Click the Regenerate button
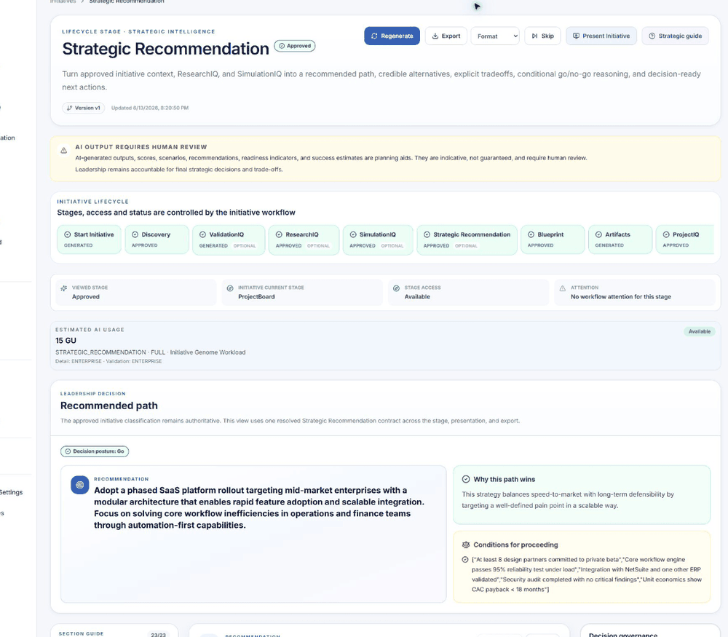The width and height of the screenshot is (728, 637). pos(392,36)
